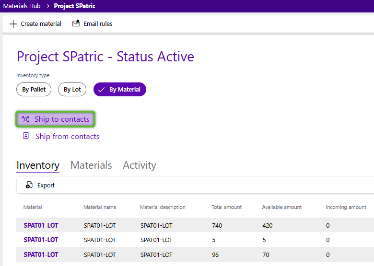The image size is (374, 266).
Task: Open the SPAT01-LOT link with total 96
Action: (41, 254)
